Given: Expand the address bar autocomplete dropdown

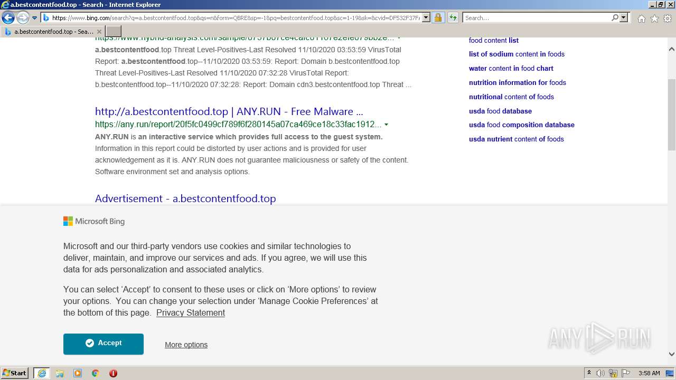Looking at the screenshot, I should 426,18.
